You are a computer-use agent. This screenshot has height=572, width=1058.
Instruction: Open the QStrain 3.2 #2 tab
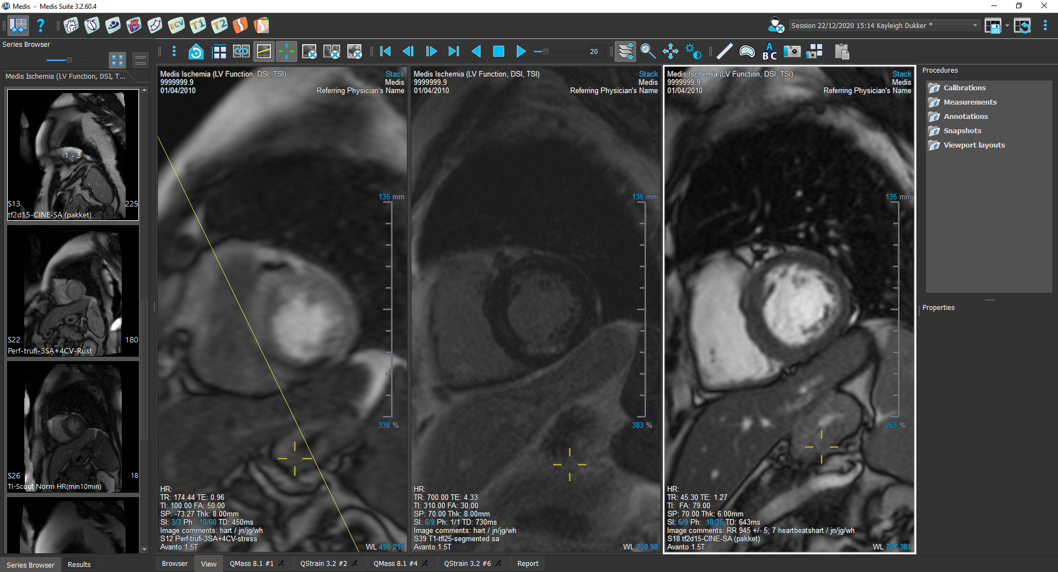pyautogui.click(x=324, y=564)
